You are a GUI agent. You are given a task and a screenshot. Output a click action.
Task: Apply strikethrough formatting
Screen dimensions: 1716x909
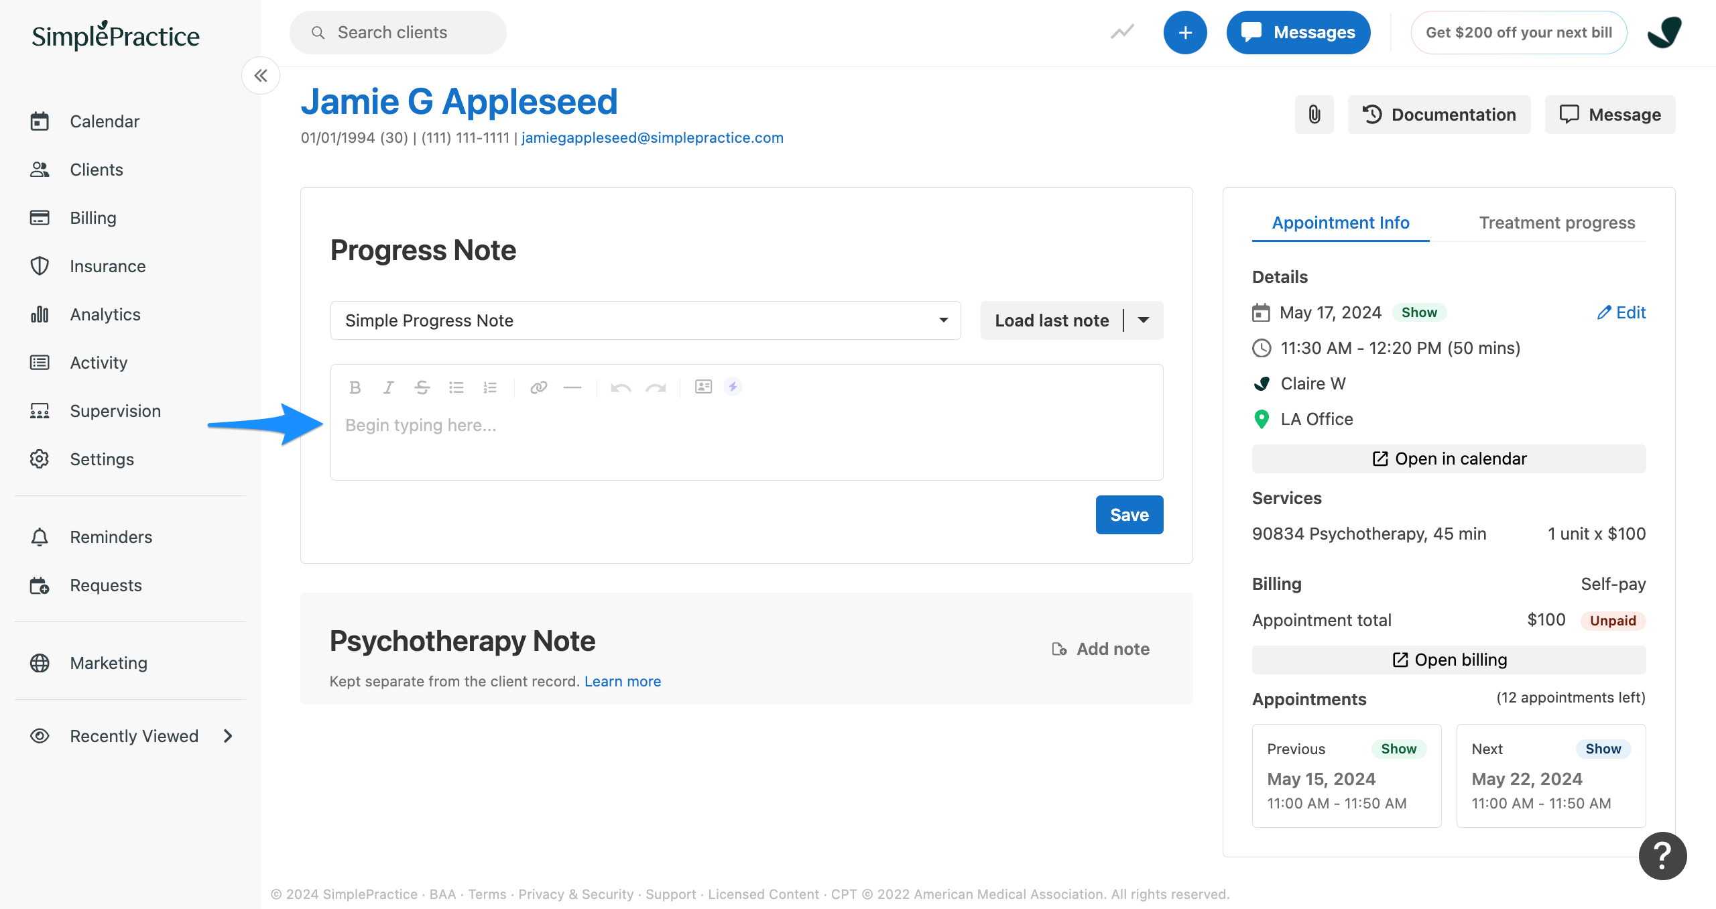[422, 387]
